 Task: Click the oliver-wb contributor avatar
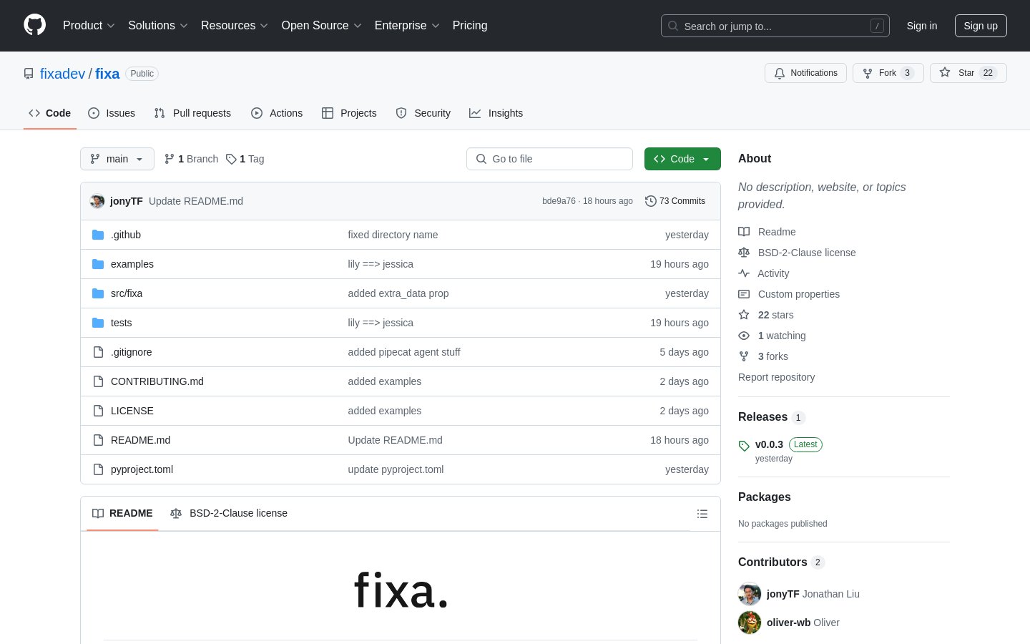click(x=750, y=623)
